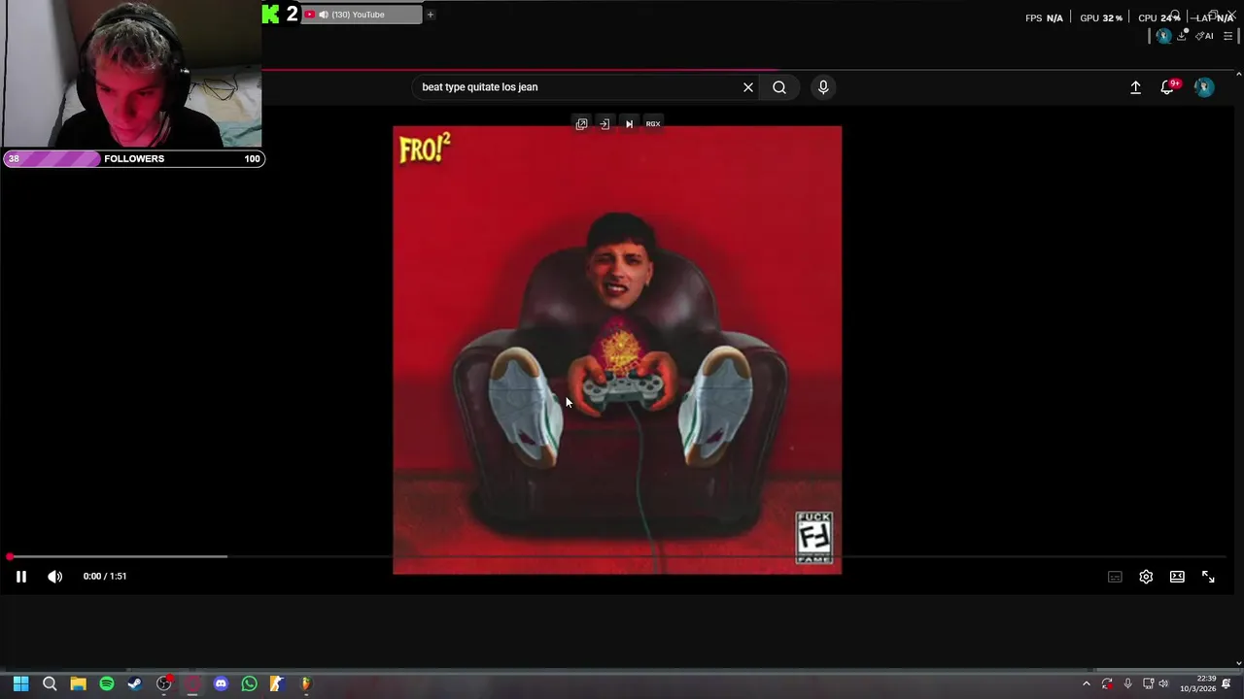Viewport: 1244px width, 699px height.
Task: Open Windows taskbar search
Action: tap(50, 683)
